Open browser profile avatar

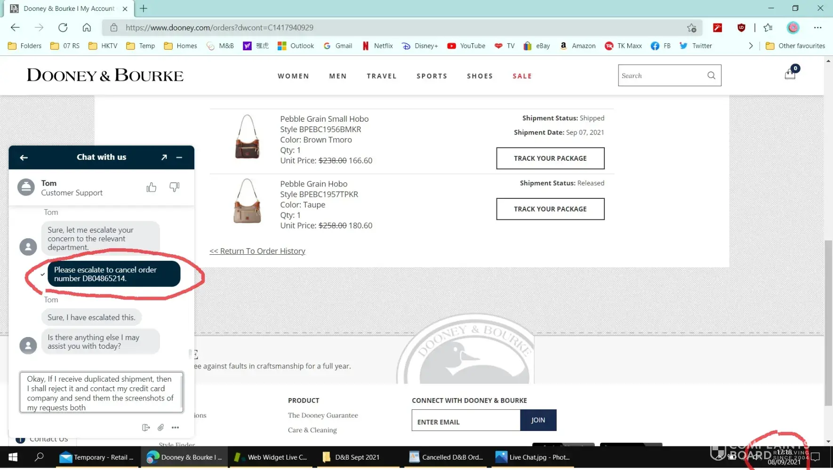[x=793, y=28]
